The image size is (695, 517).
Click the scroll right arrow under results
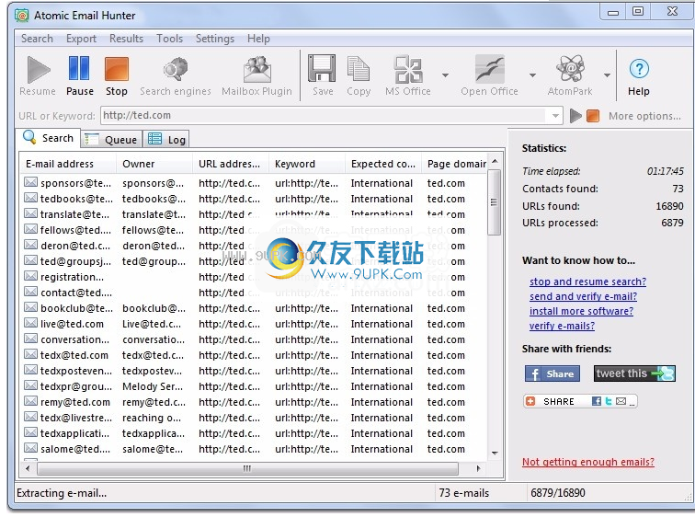click(478, 468)
